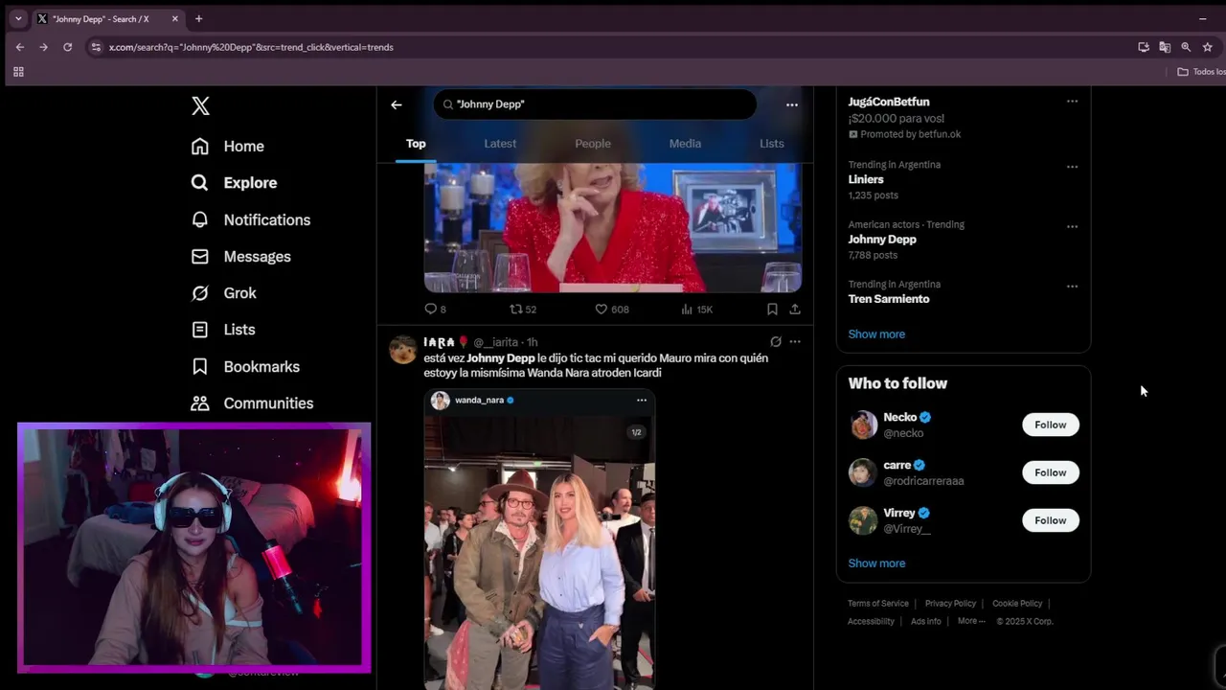
Task: Open the red jacket woman video thumbnail
Action: [613, 227]
